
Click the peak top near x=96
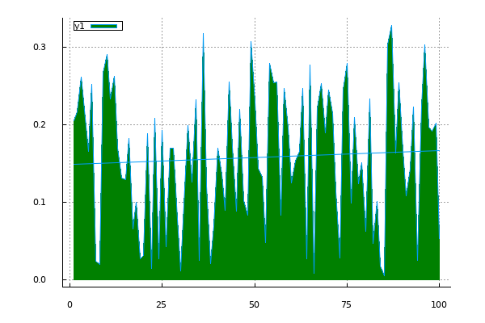424,45
